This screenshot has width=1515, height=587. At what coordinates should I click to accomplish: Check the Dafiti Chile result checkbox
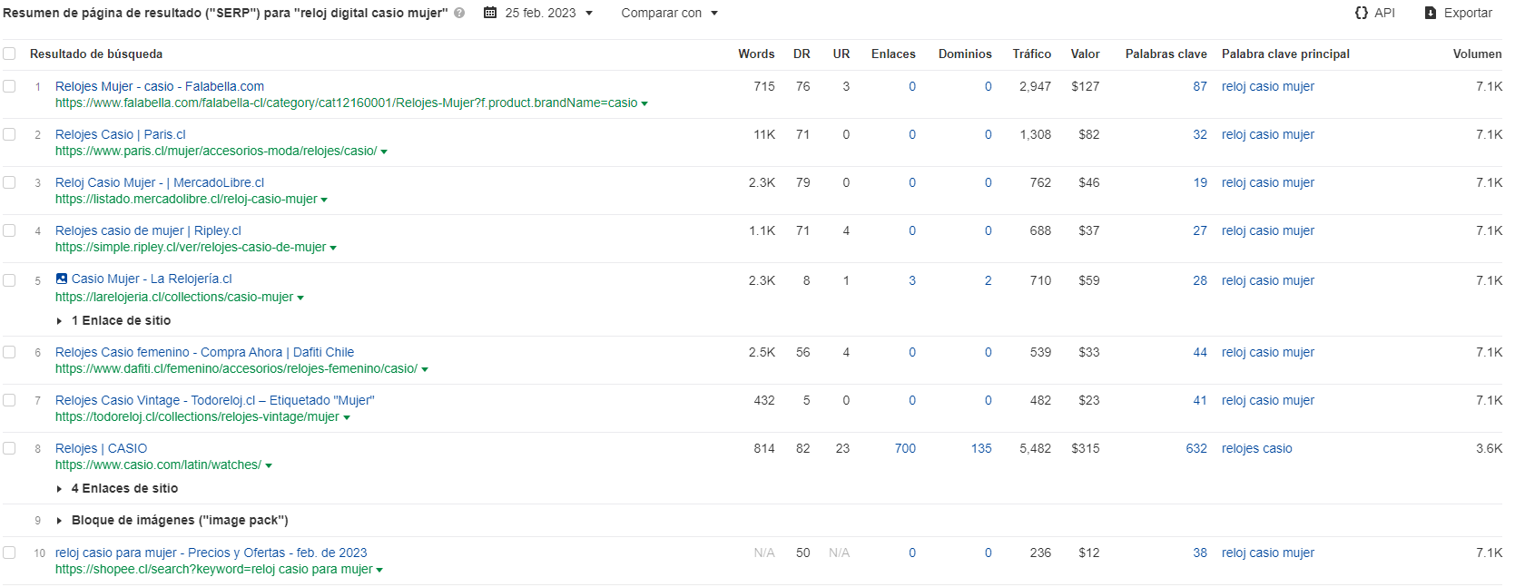pyautogui.click(x=9, y=352)
